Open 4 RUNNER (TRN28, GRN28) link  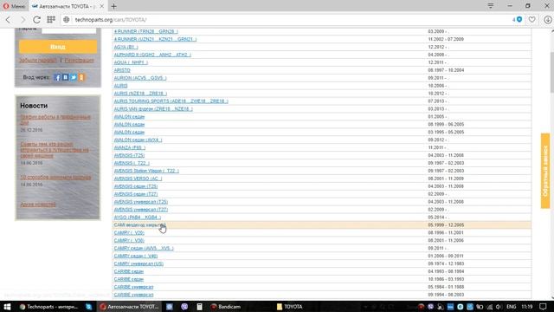coord(146,31)
